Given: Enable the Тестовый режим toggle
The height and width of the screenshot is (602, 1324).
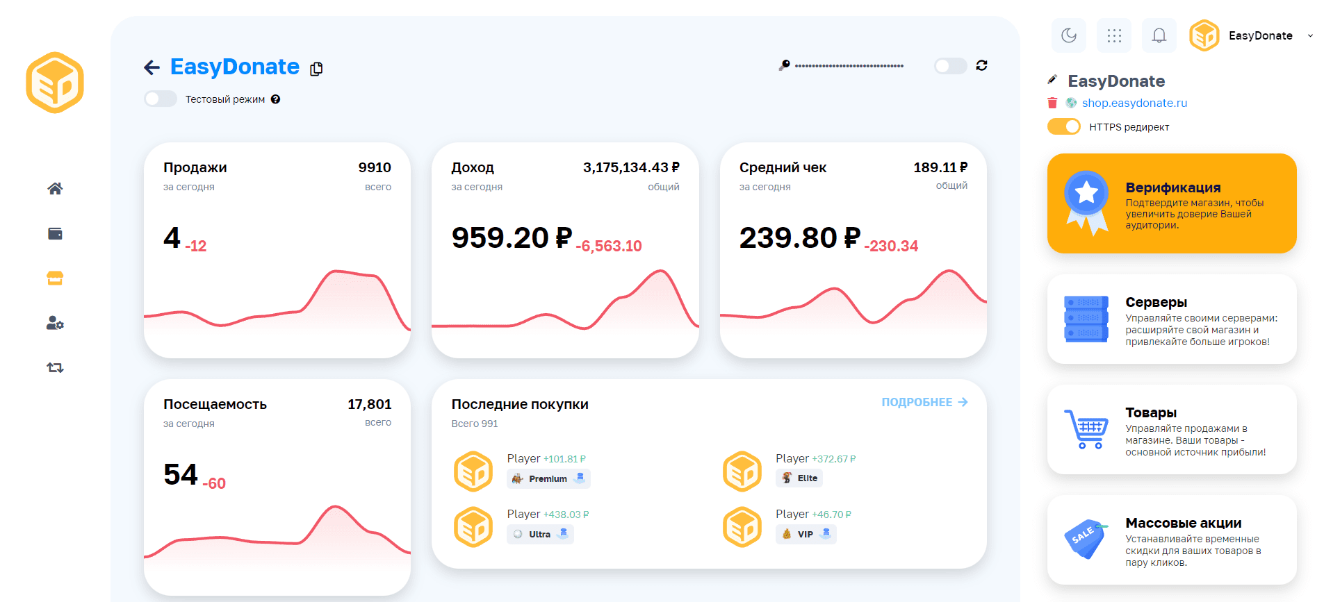Looking at the screenshot, I should pyautogui.click(x=161, y=99).
